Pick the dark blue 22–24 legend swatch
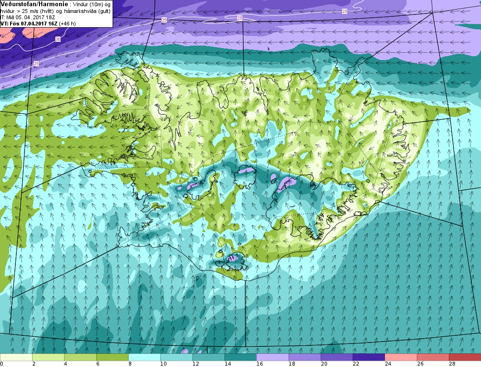 point(369,357)
